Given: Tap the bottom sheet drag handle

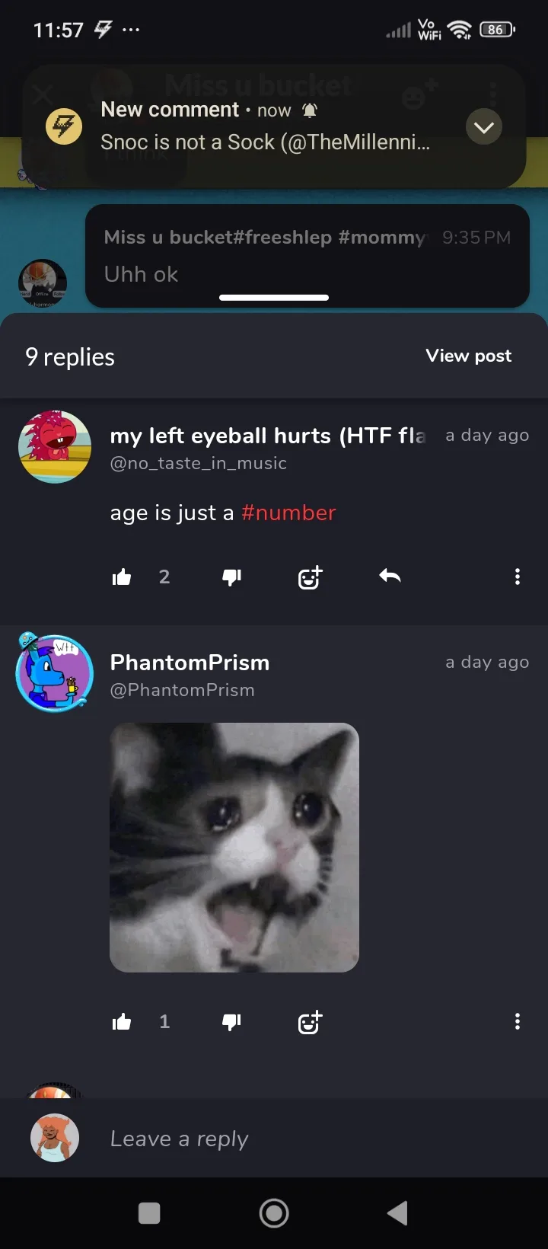Looking at the screenshot, I should pos(274,298).
